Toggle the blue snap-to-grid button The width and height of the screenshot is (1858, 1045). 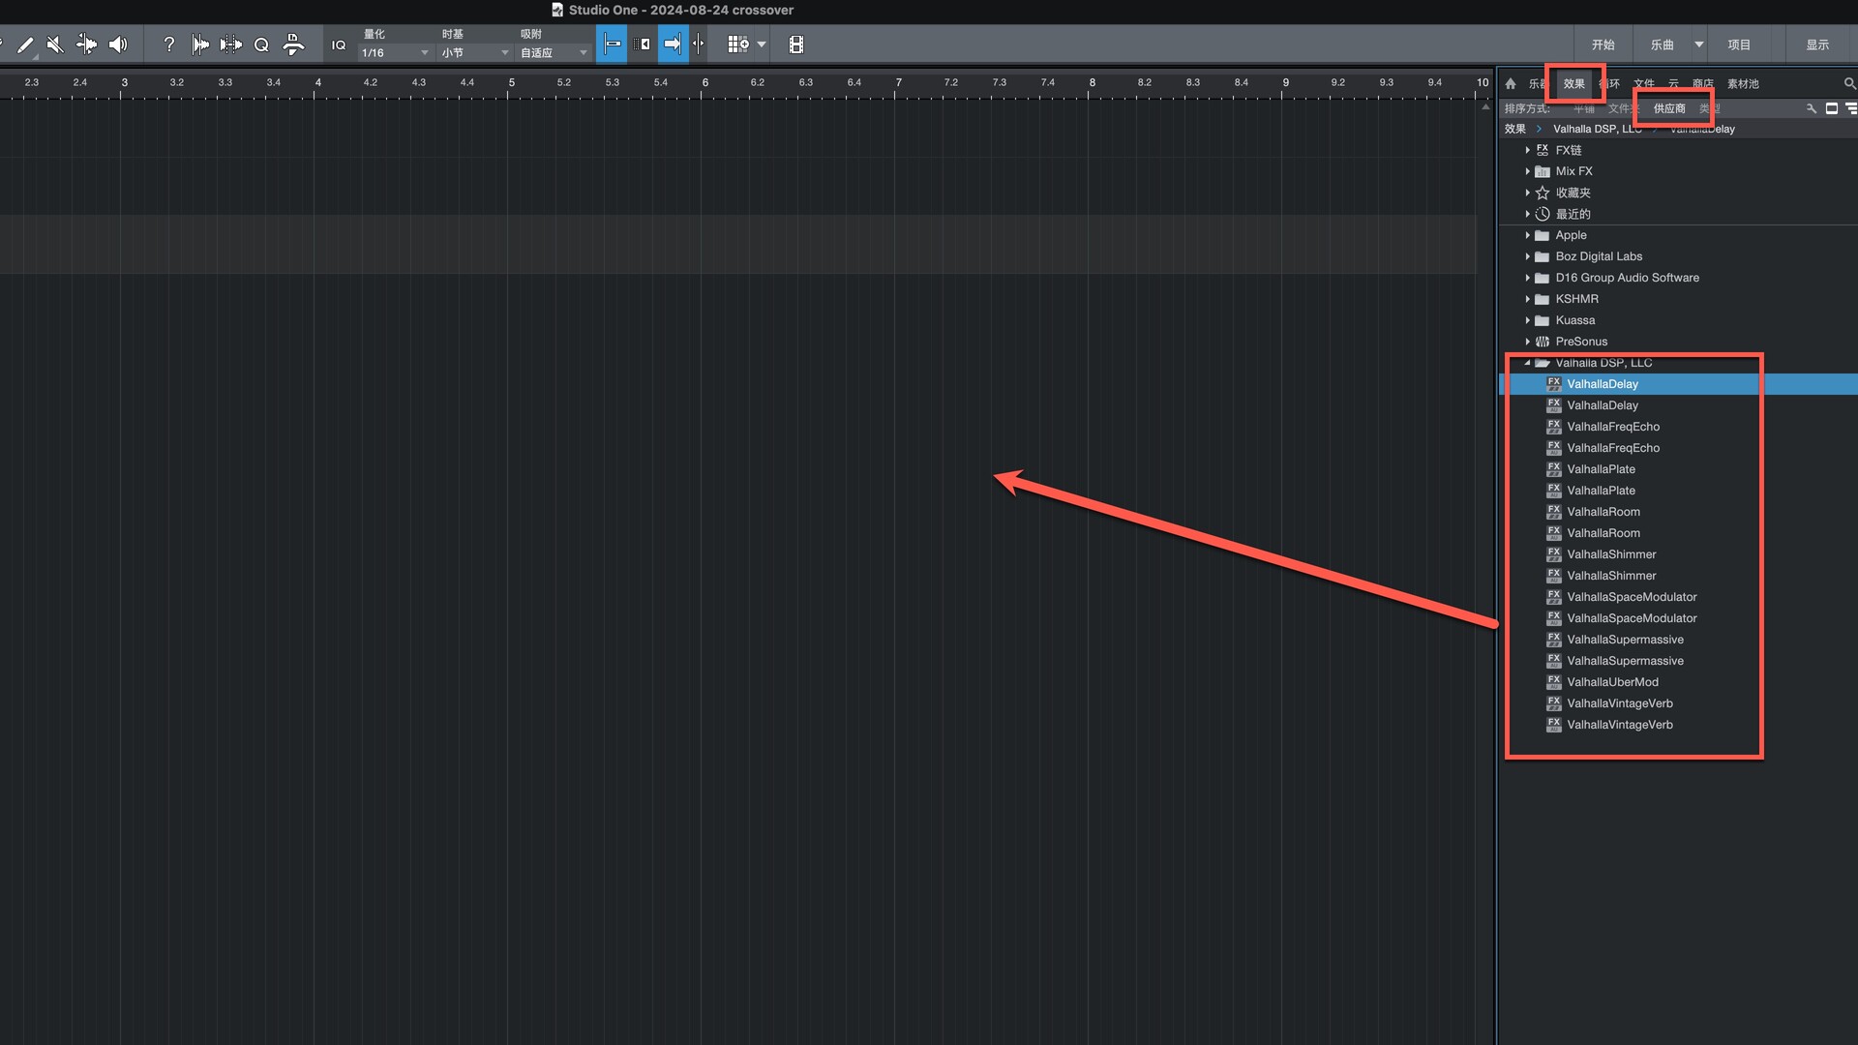pyautogui.click(x=612, y=45)
